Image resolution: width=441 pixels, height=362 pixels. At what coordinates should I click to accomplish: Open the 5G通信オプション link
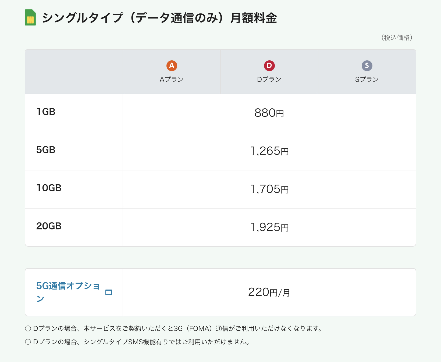(x=68, y=286)
